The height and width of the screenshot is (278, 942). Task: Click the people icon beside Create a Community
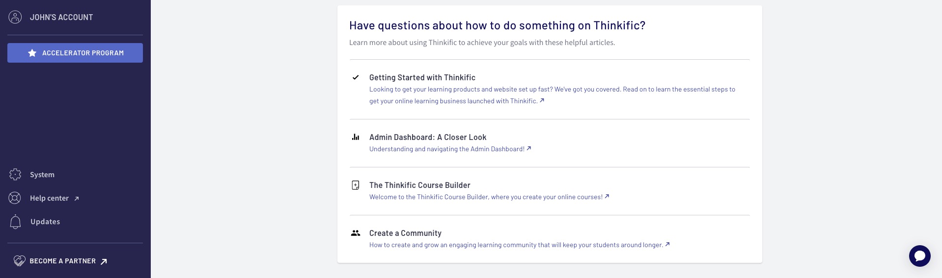[x=356, y=233]
